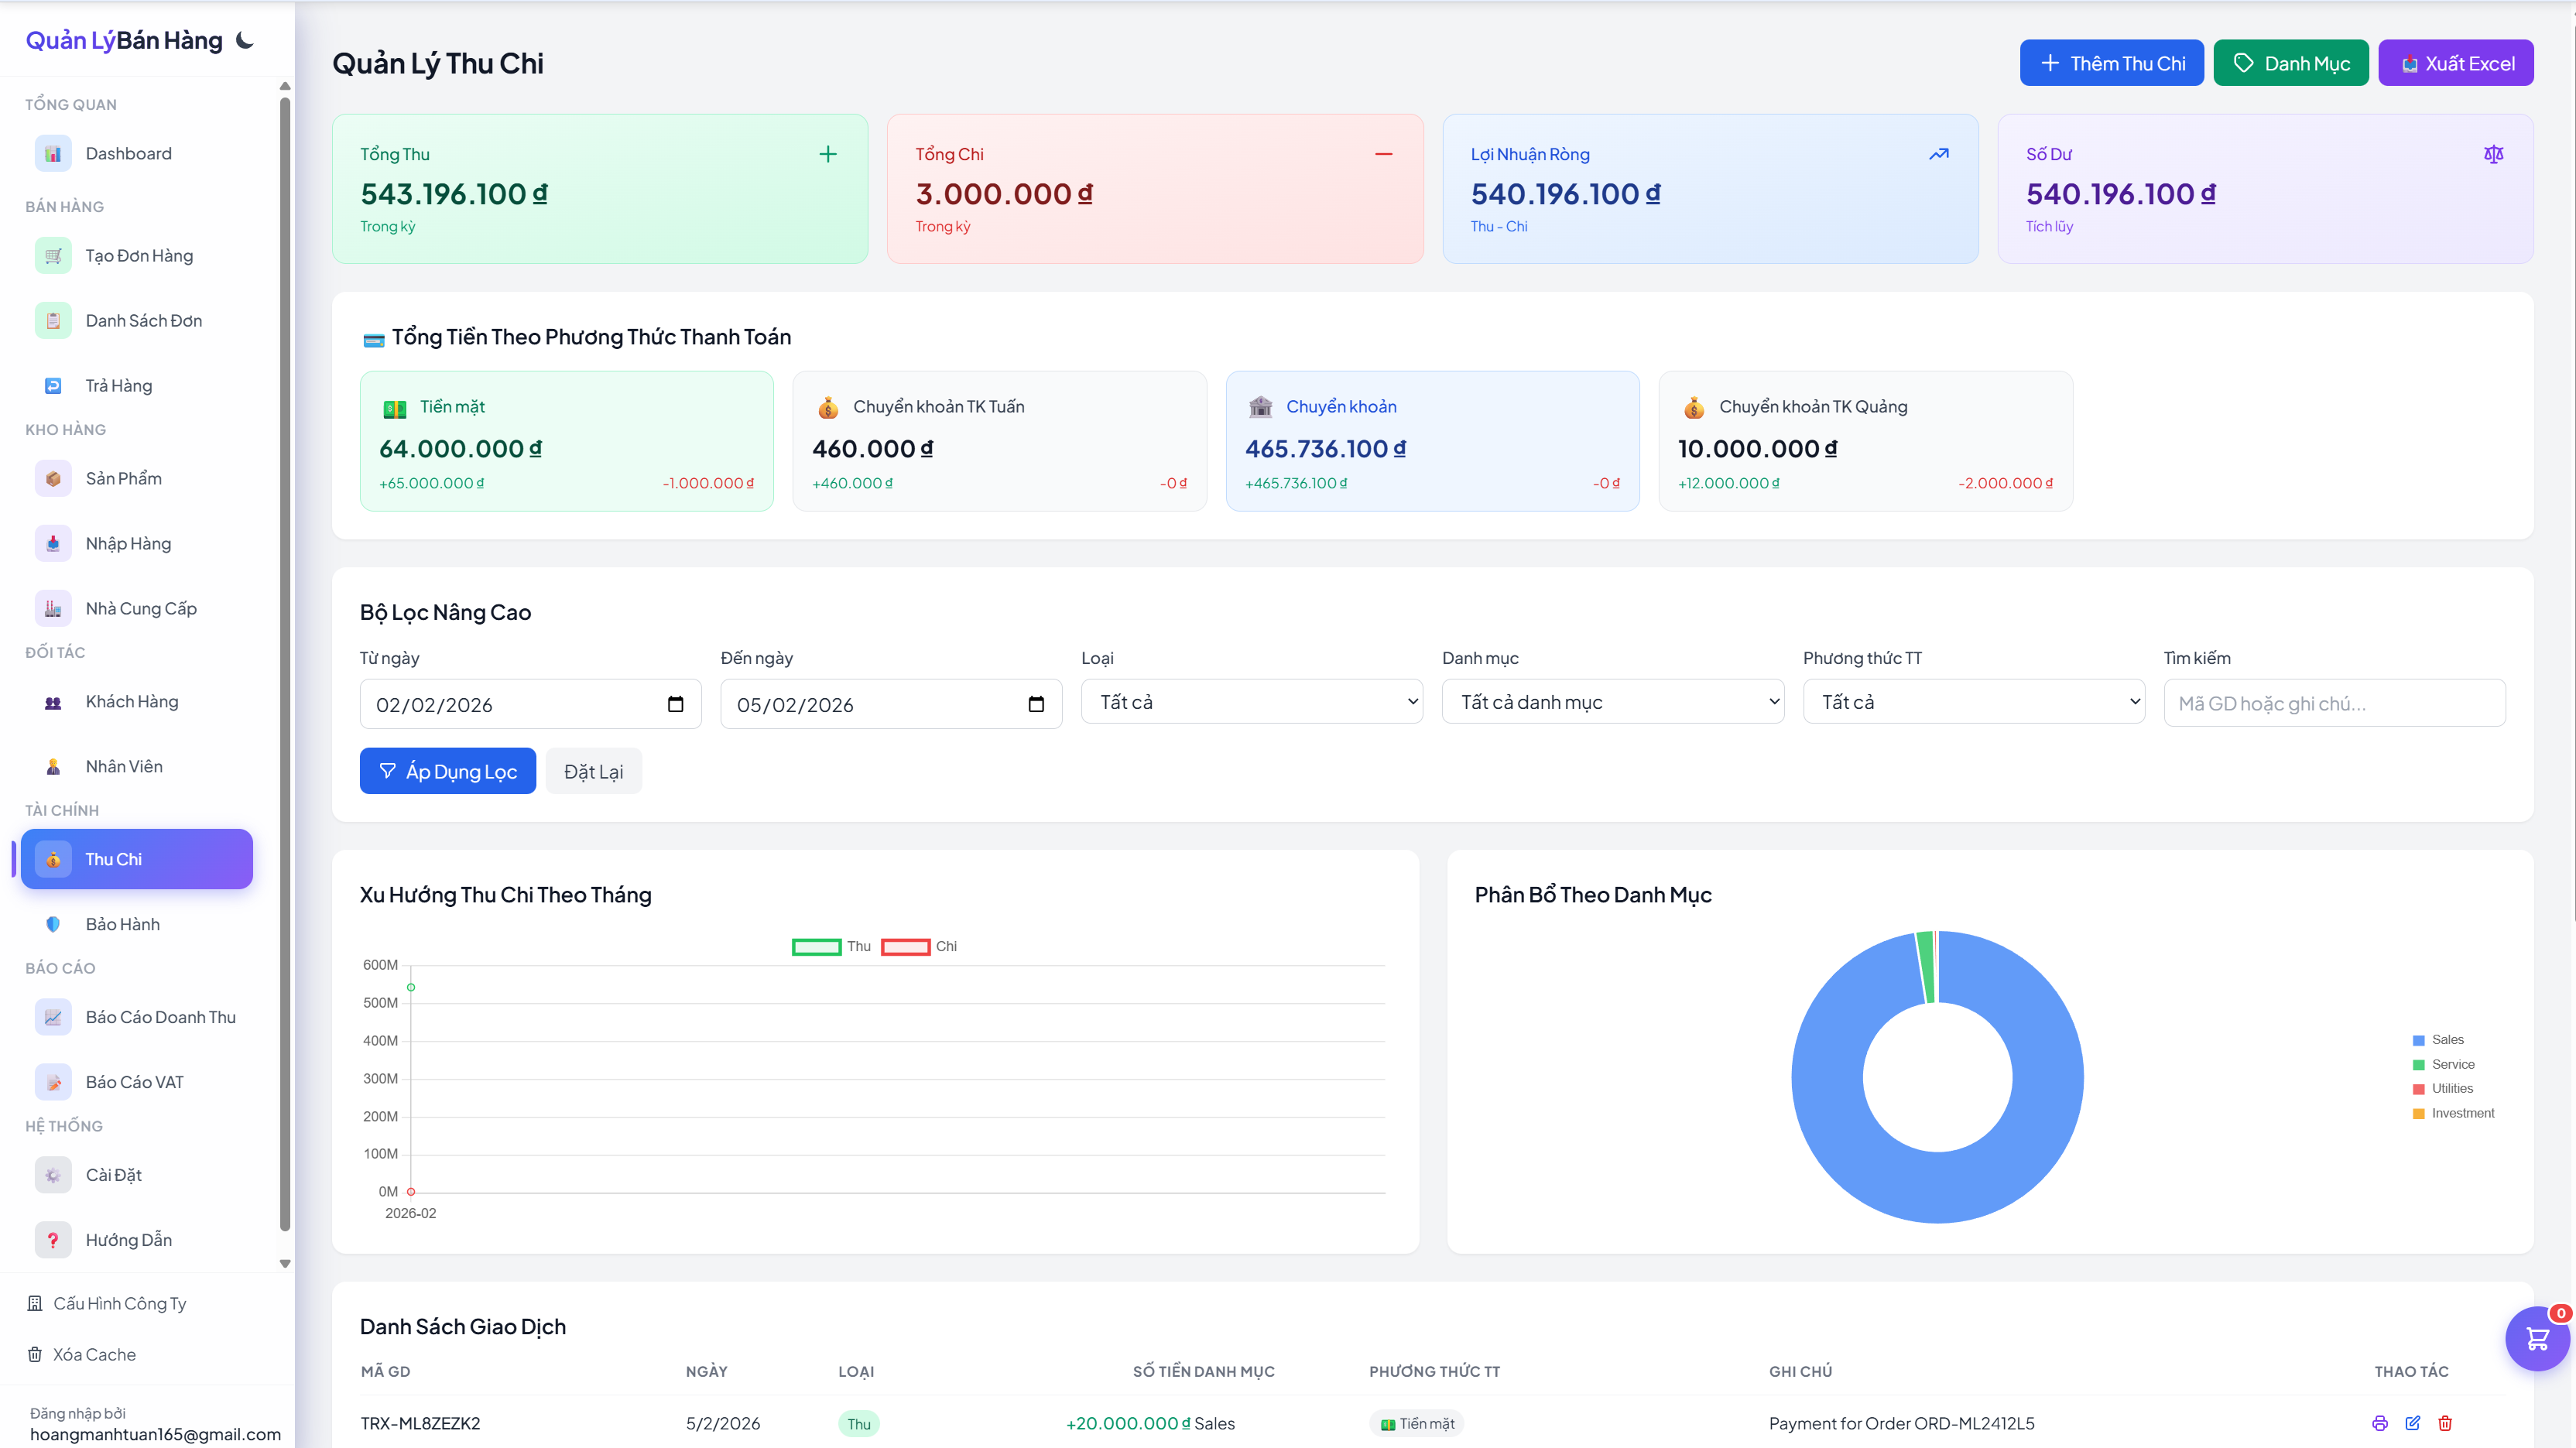Image resolution: width=2576 pixels, height=1448 pixels.
Task: Expand the Danh mục dropdown
Action: tap(1612, 702)
